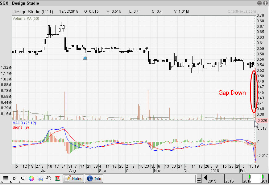Click the Sep month label on date axis
269x185 pixels.
coord(102,170)
